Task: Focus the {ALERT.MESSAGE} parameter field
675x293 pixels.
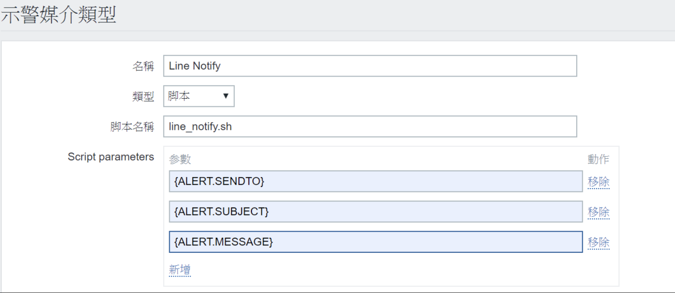Action: pyautogui.click(x=375, y=242)
